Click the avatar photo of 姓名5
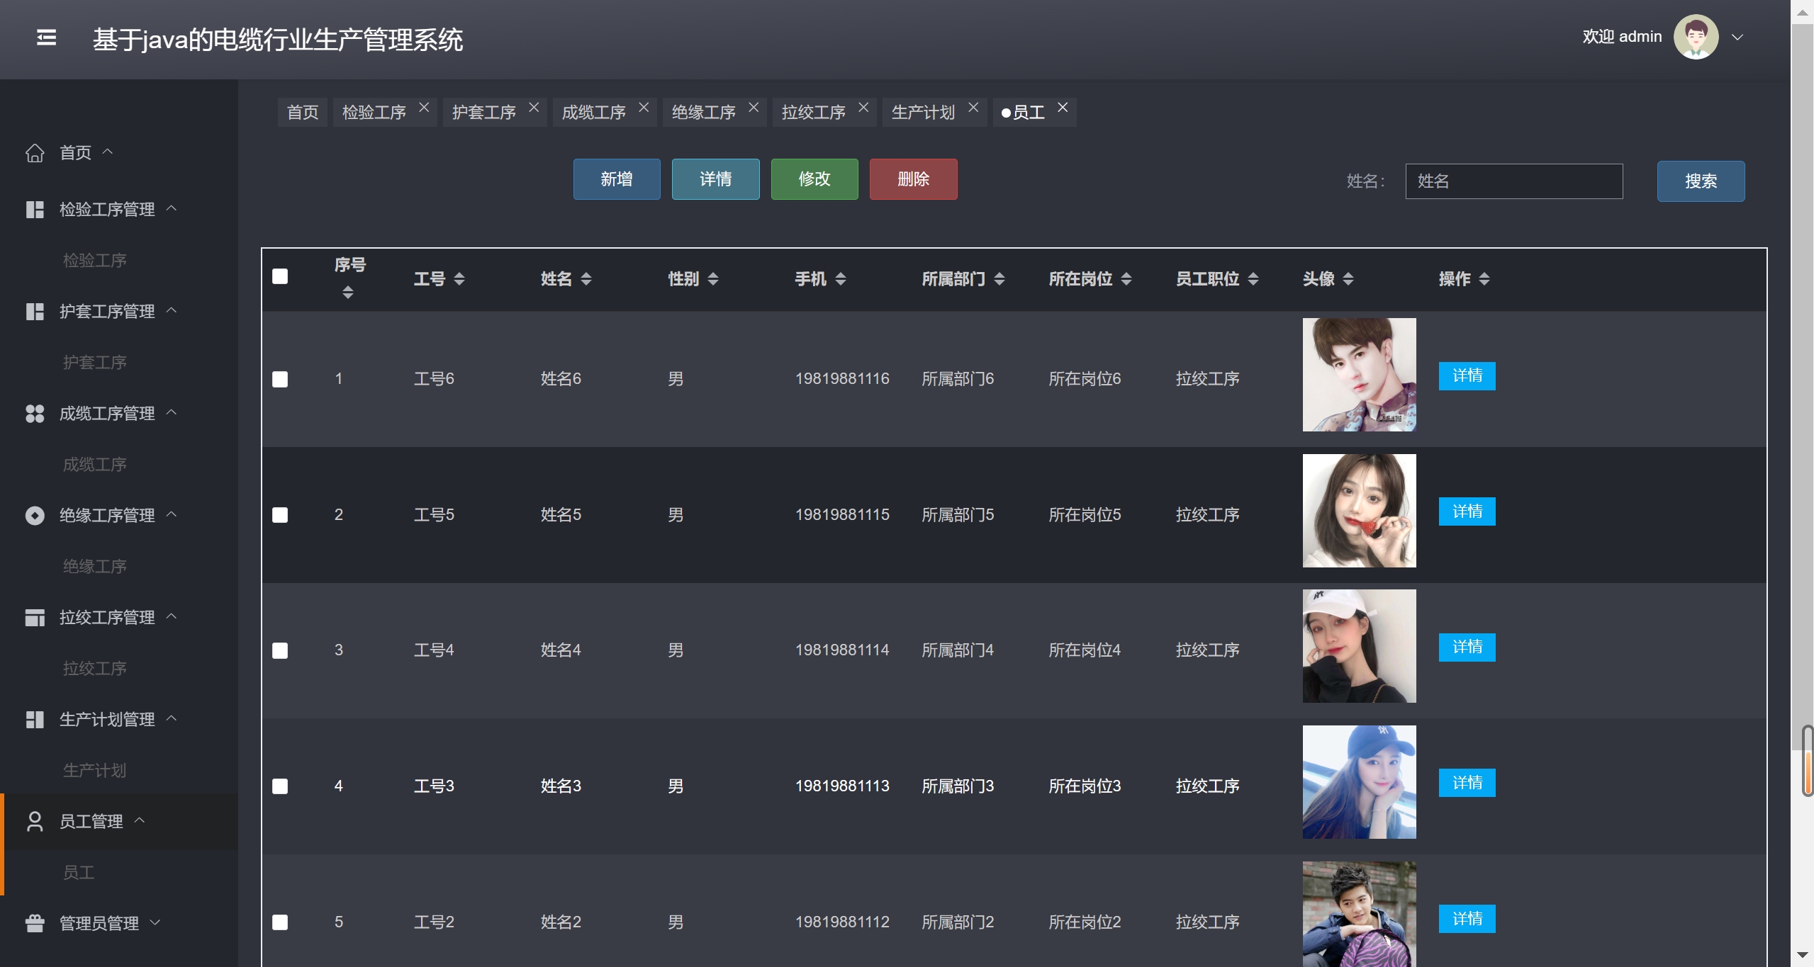This screenshot has width=1814, height=967. coord(1360,511)
